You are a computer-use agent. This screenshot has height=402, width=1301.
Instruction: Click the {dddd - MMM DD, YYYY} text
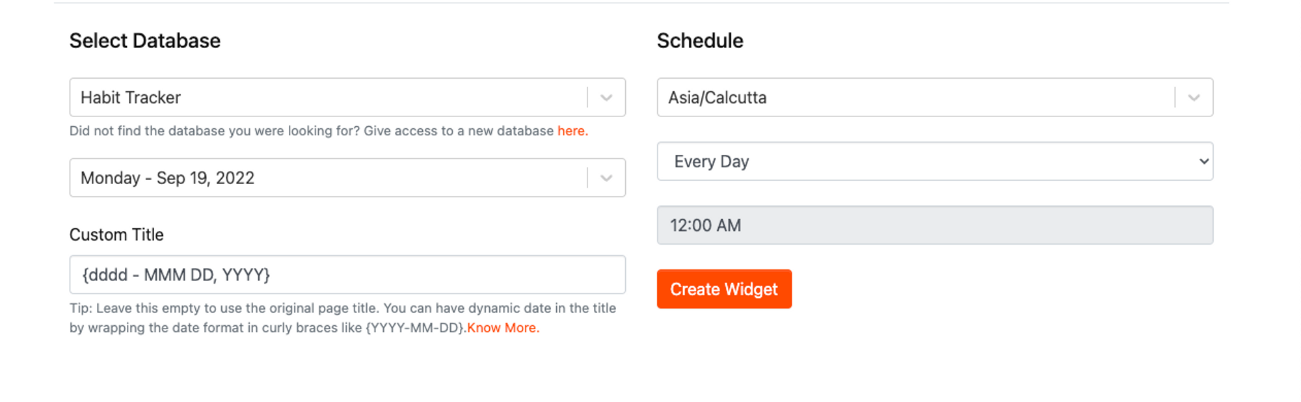pos(176,274)
